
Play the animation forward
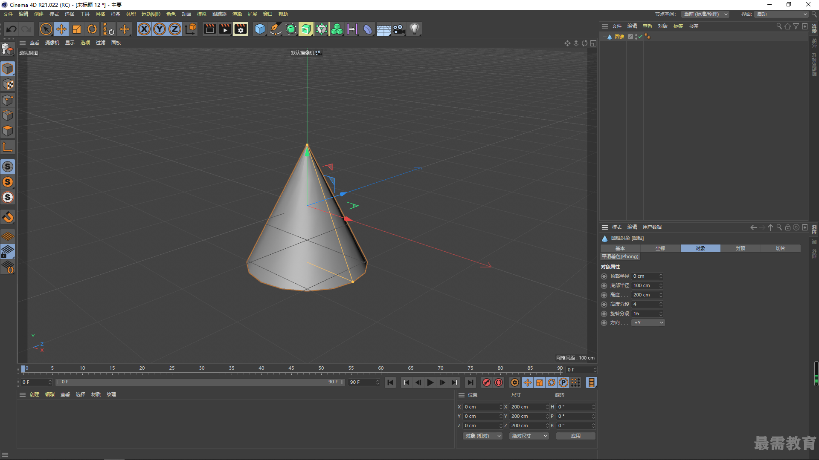coord(430,383)
